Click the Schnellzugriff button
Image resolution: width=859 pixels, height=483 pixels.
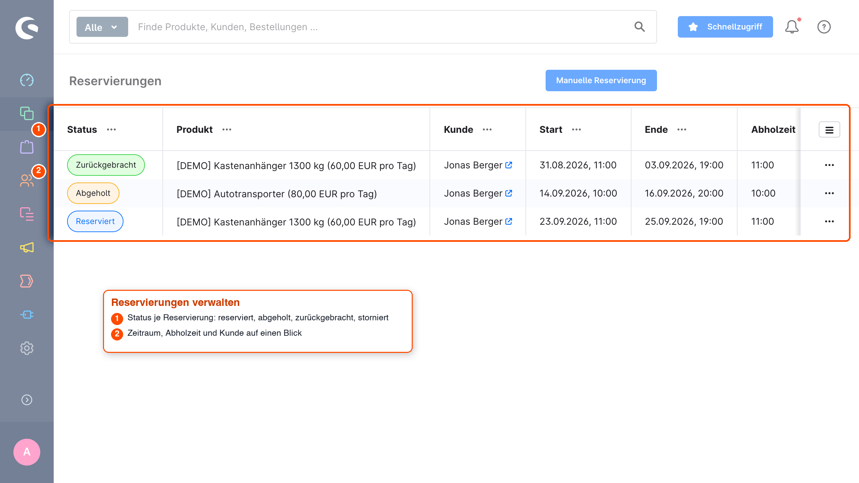pos(725,27)
